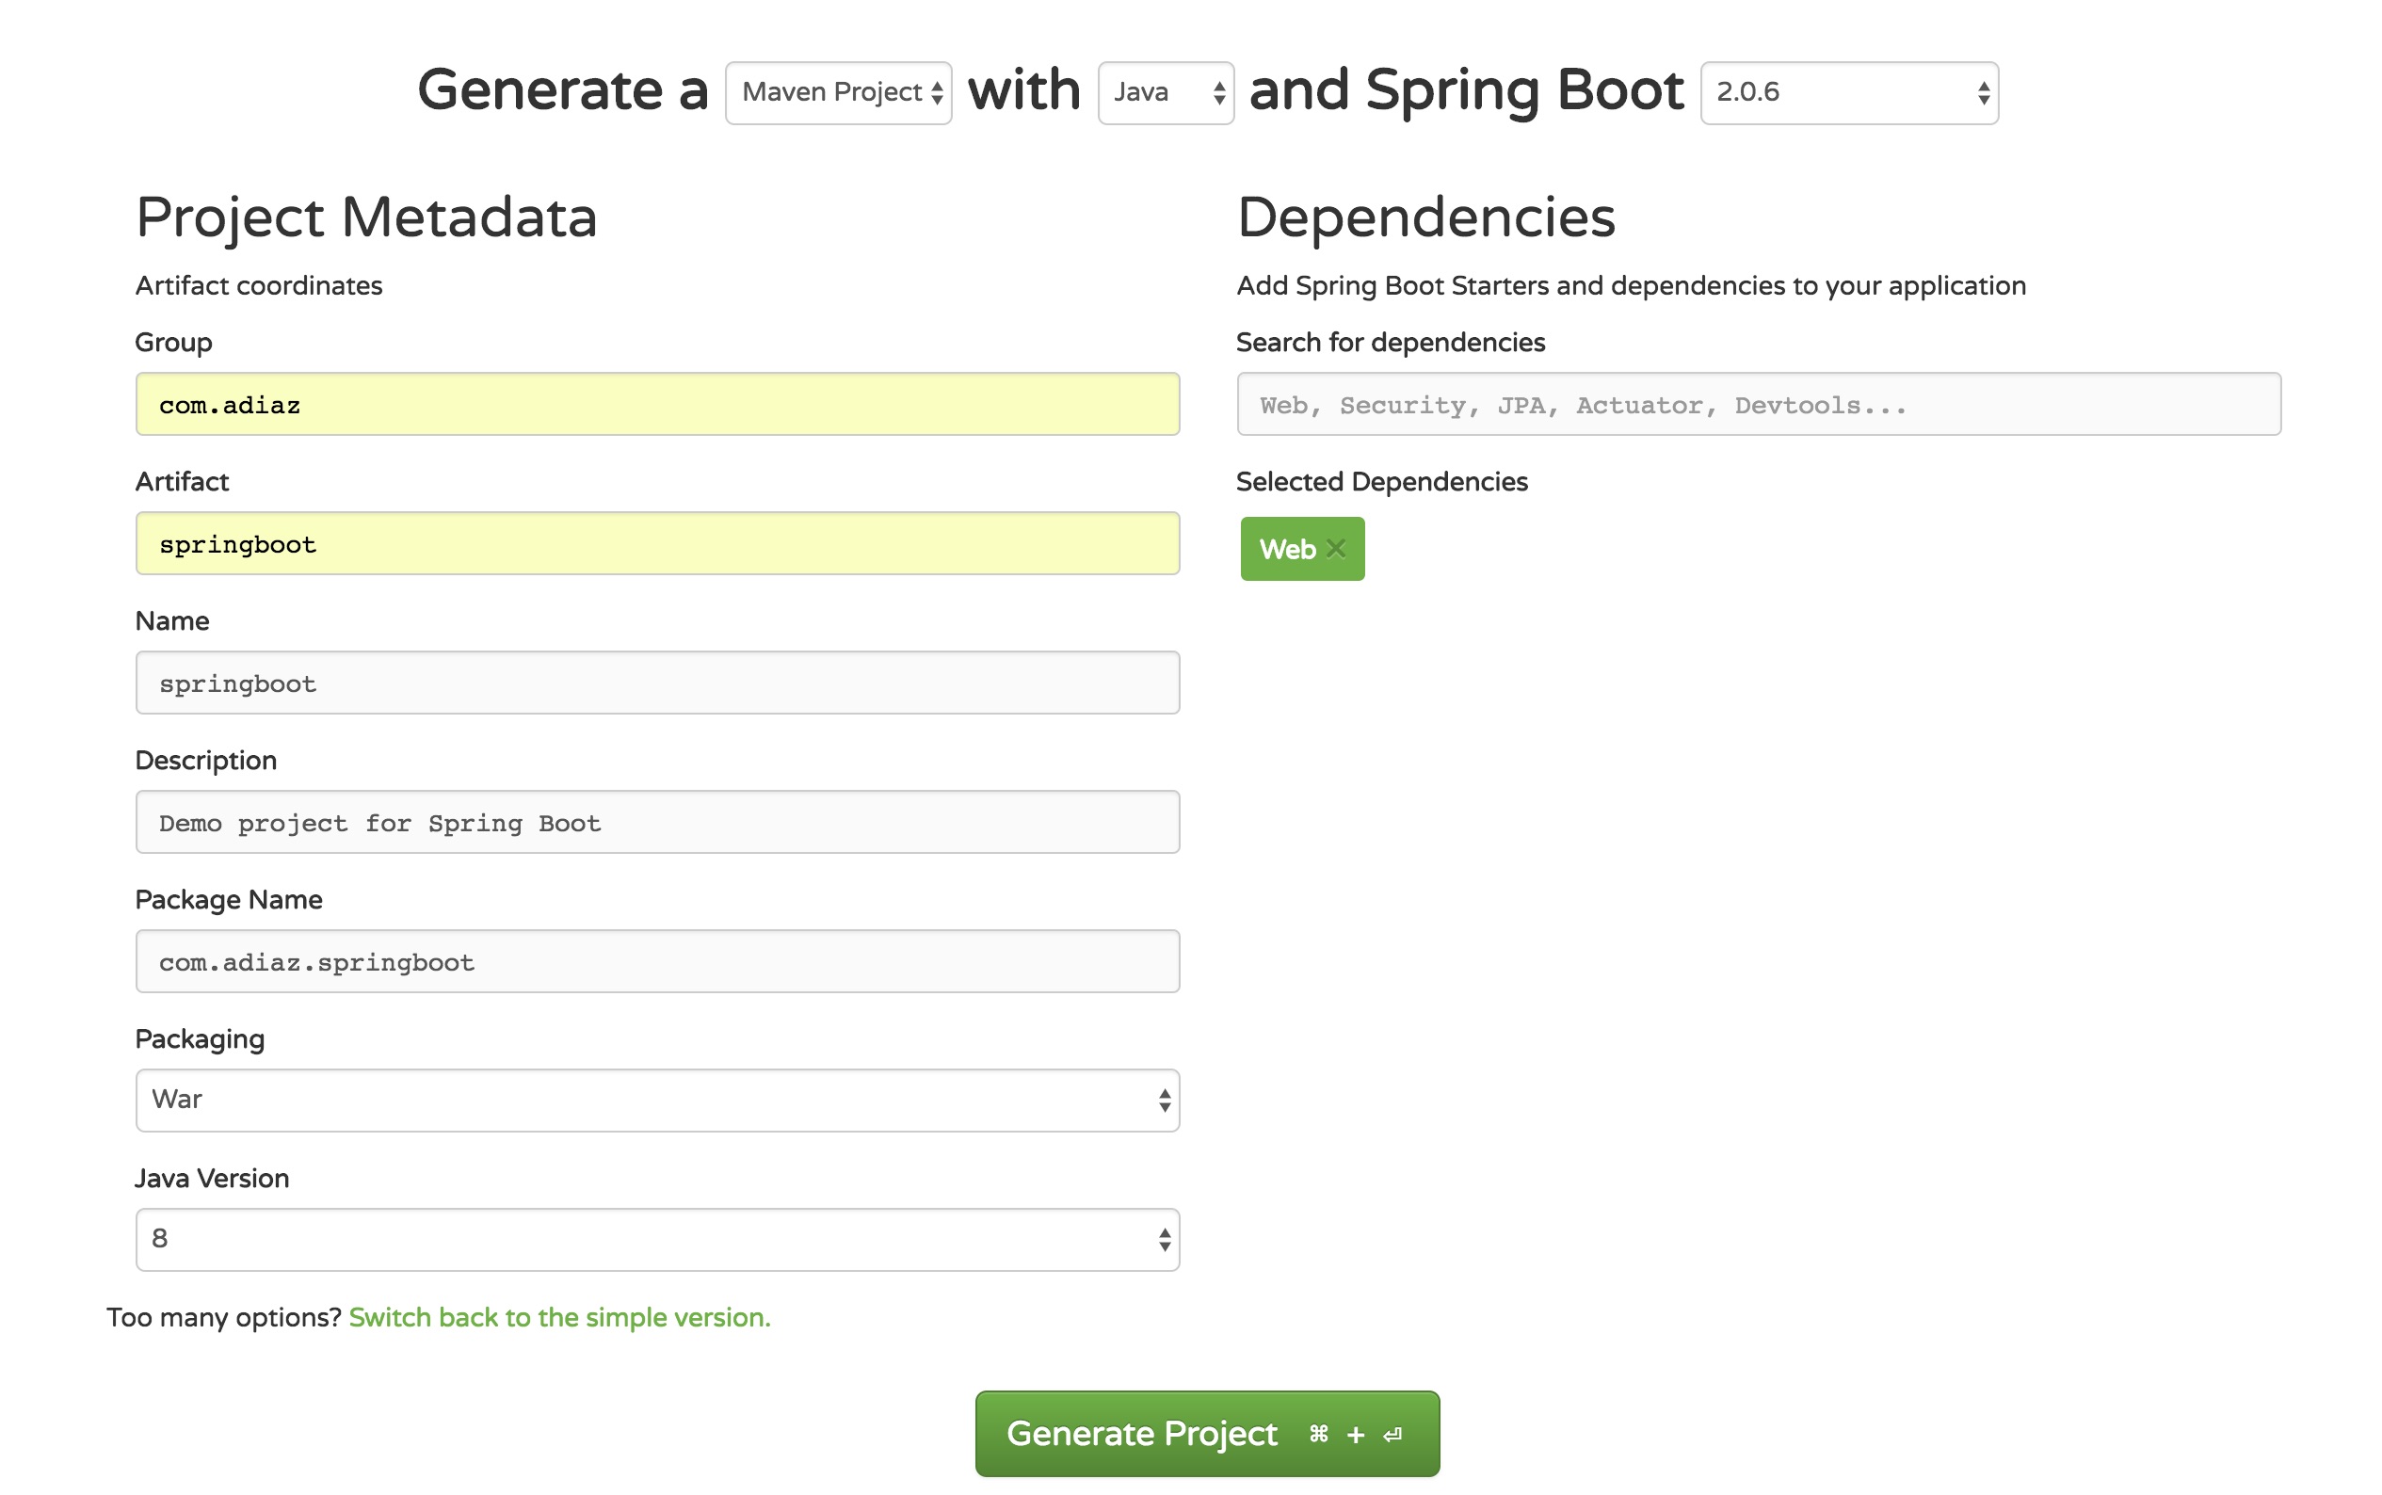Select the Artifact field with springboot
The height and width of the screenshot is (1495, 2382).
656,543
